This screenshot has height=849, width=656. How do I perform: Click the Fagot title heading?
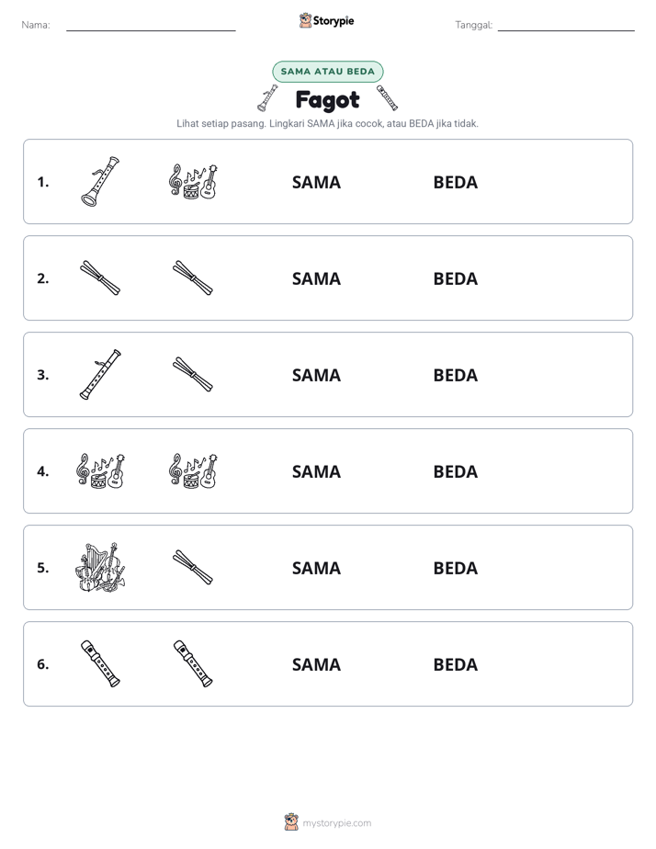coord(327,100)
